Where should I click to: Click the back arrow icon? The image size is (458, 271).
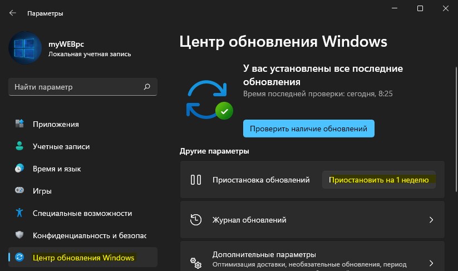(12, 13)
